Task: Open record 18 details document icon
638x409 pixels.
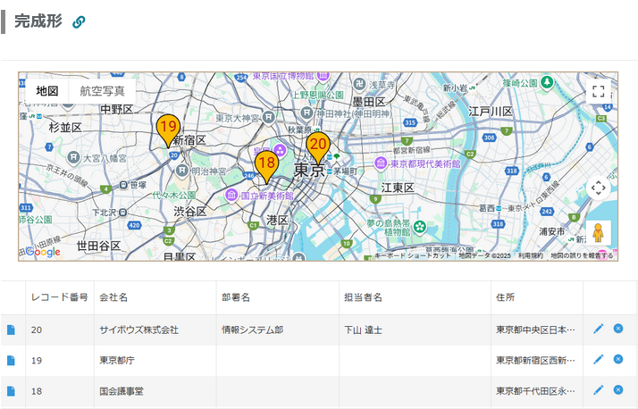Action: click(11, 390)
